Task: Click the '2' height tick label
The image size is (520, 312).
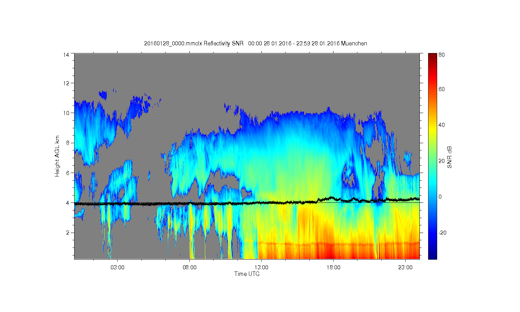Action: [x=68, y=233]
